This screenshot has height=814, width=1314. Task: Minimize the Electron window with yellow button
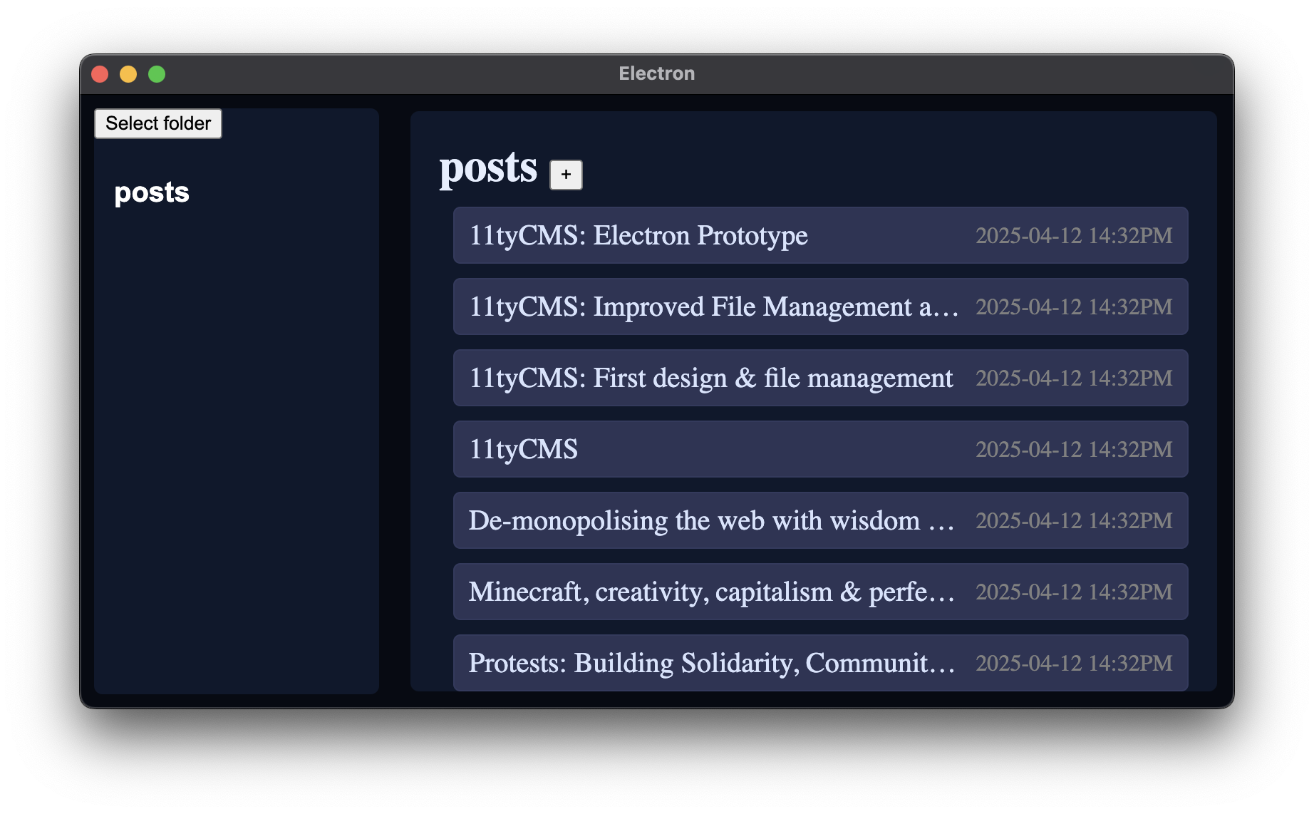(128, 74)
